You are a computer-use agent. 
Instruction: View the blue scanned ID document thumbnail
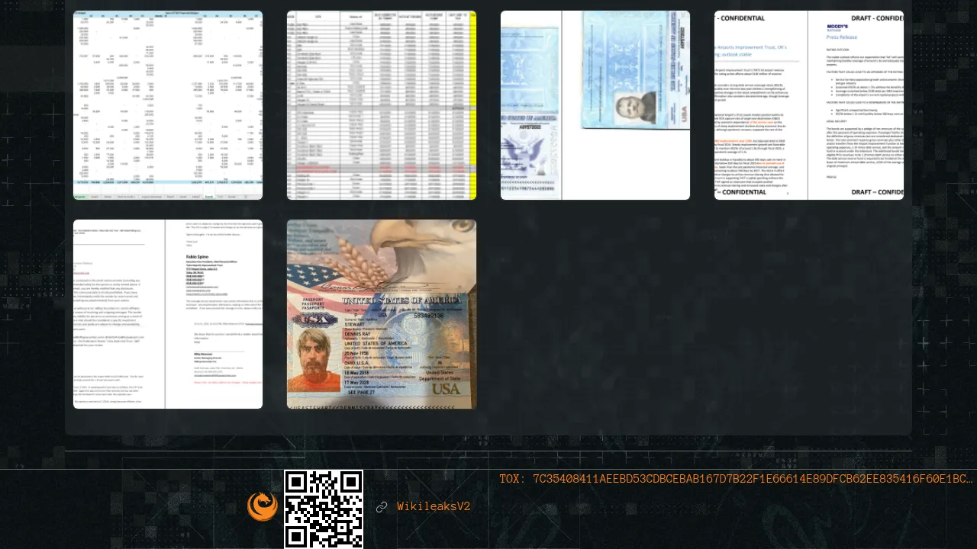(x=595, y=105)
